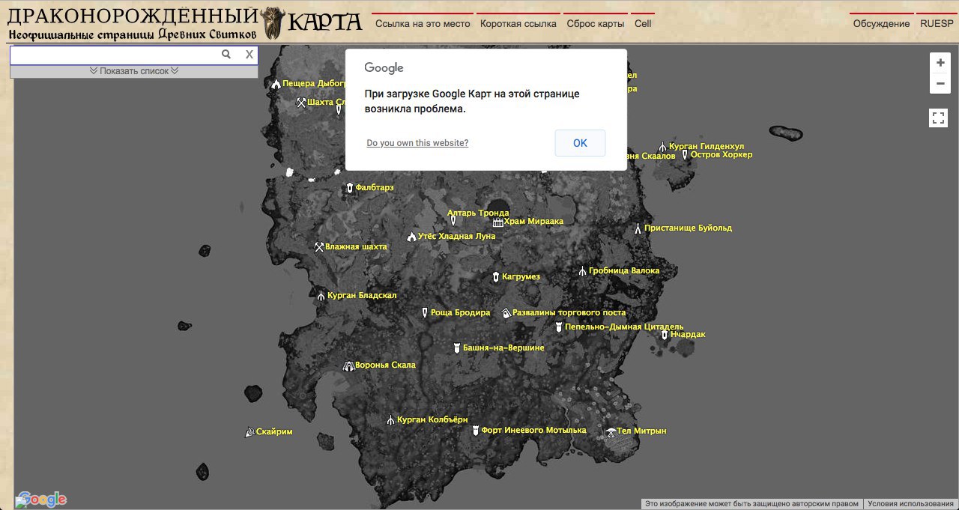Click the Башня-на-Вершине tower icon
959x510 pixels.
point(457,348)
